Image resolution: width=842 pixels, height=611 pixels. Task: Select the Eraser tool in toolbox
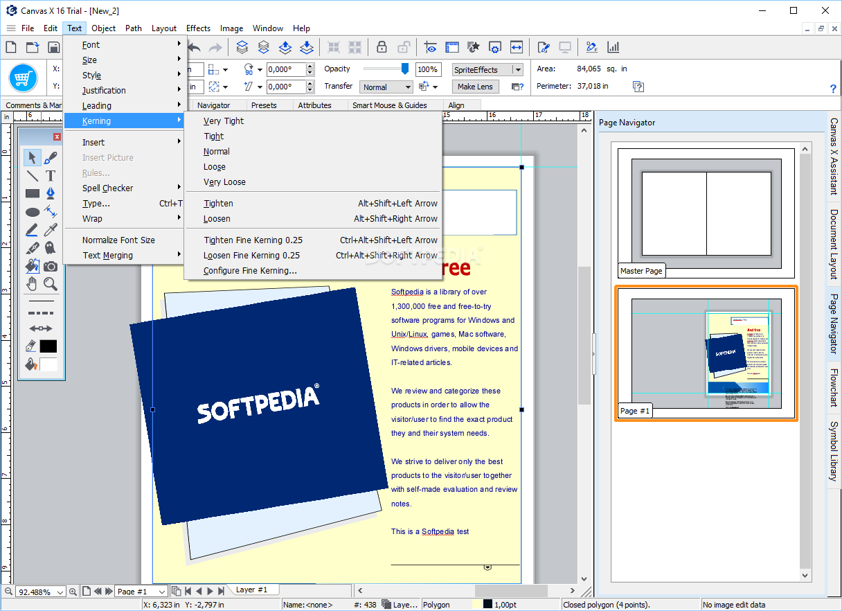tap(33, 248)
